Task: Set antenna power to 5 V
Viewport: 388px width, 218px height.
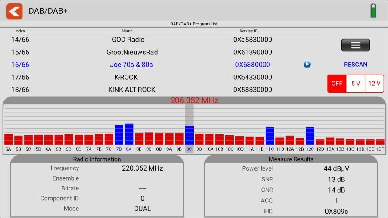Action: tap(356, 84)
